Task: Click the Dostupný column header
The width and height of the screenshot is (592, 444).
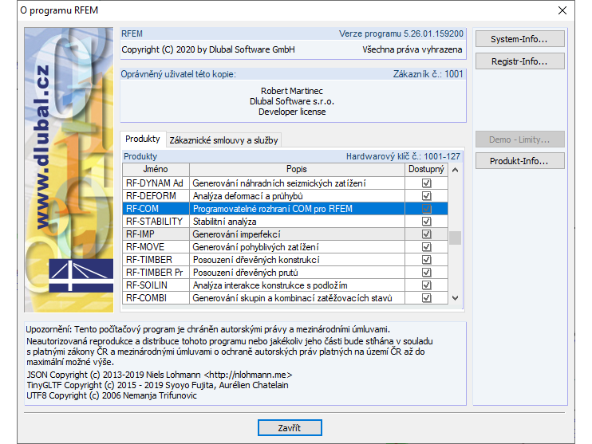Action: [426, 169]
